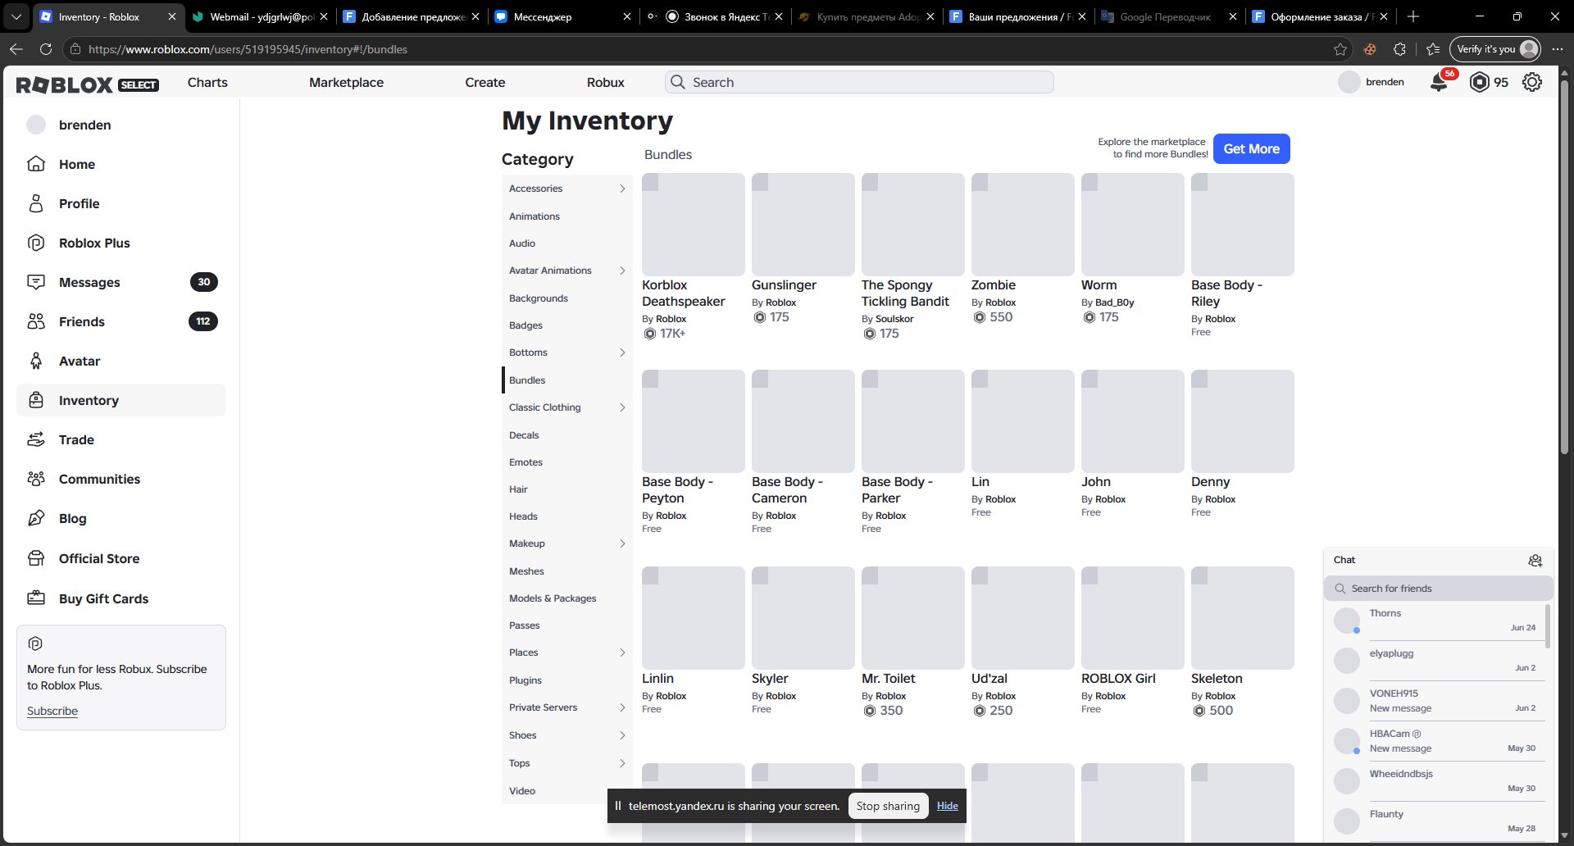
Task: Open the Inventory sidebar item
Action: point(121,400)
